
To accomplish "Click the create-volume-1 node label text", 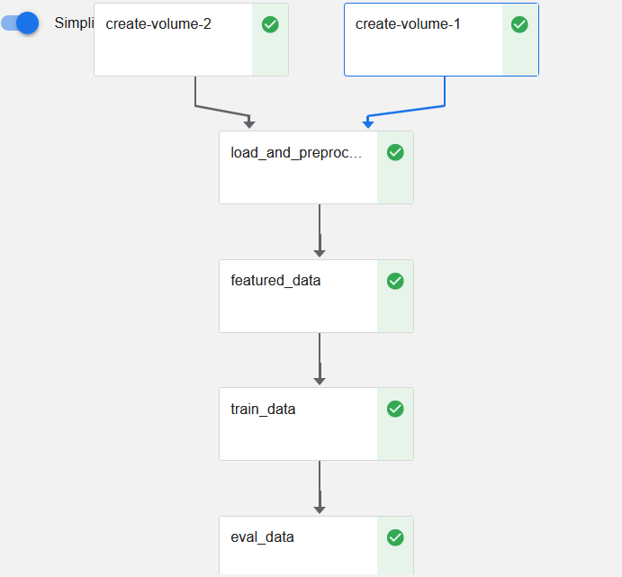I will pyautogui.click(x=408, y=24).
